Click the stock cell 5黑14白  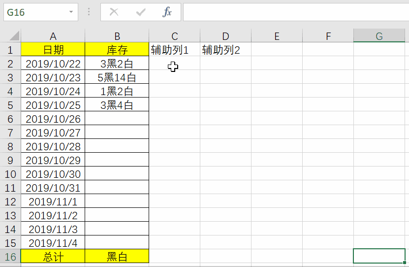click(x=117, y=77)
